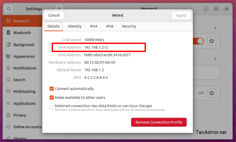Switch to the IPv4 tab

(x=94, y=26)
